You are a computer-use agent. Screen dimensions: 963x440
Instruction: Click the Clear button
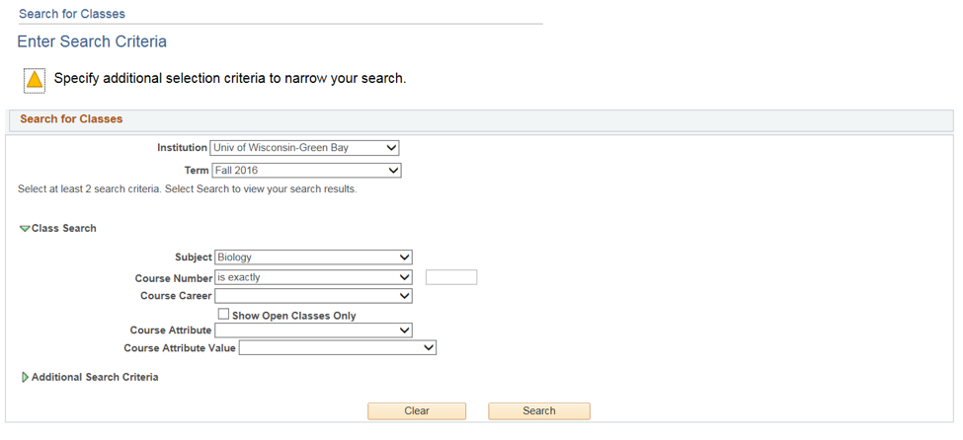pos(417,411)
